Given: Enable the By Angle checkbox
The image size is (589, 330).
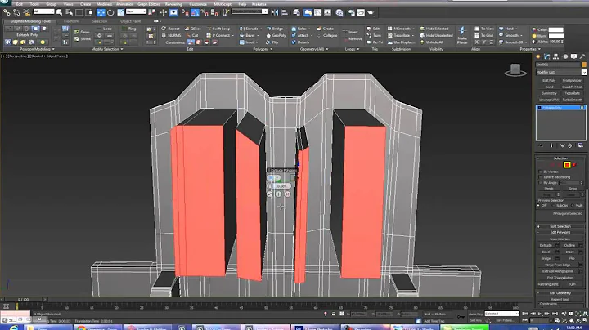Looking at the screenshot, I should (540, 183).
